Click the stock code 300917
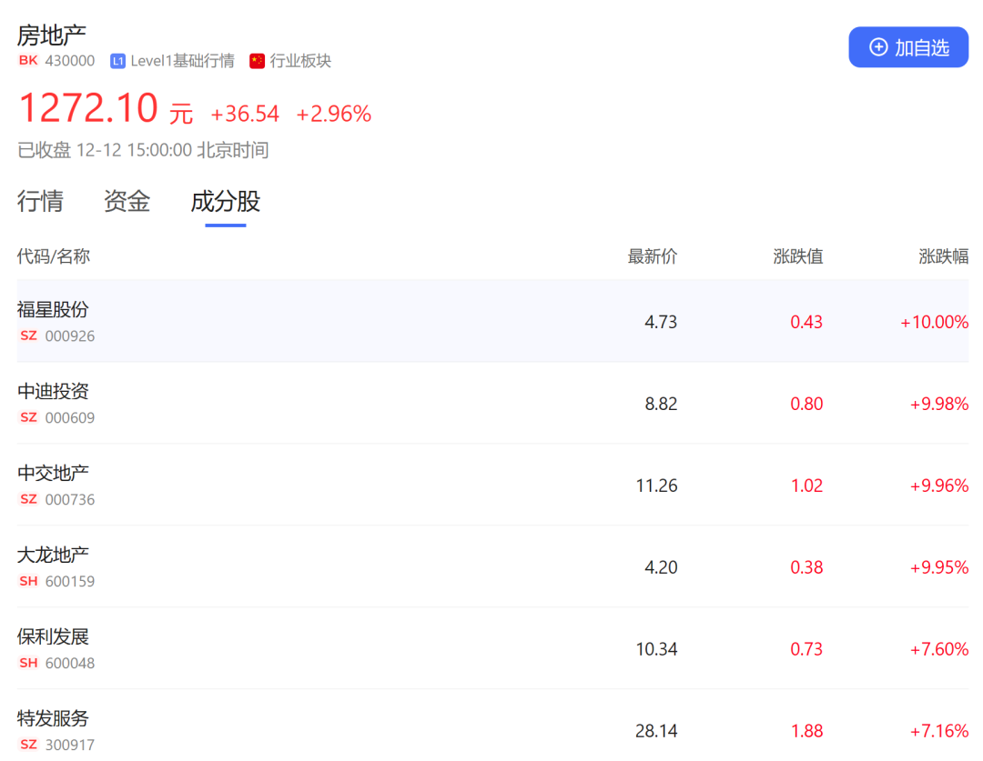 click(69, 745)
